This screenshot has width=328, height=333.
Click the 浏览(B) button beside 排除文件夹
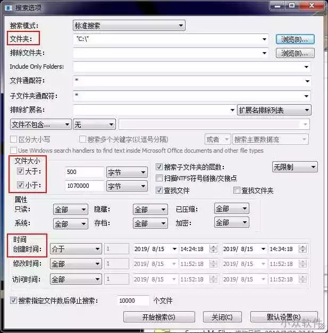tap(295, 53)
